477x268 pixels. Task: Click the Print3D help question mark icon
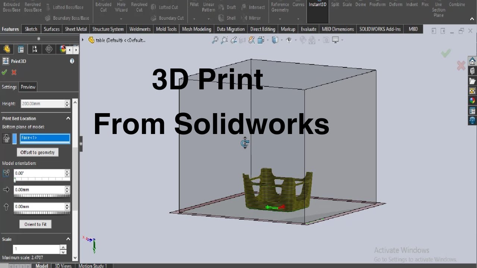click(72, 61)
